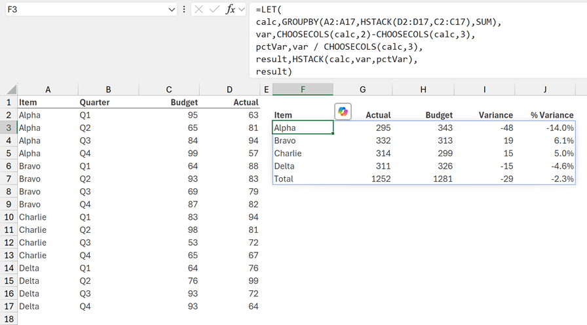Collapse the formula bar with the chevron
587x325 pixels.
(242, 10)
